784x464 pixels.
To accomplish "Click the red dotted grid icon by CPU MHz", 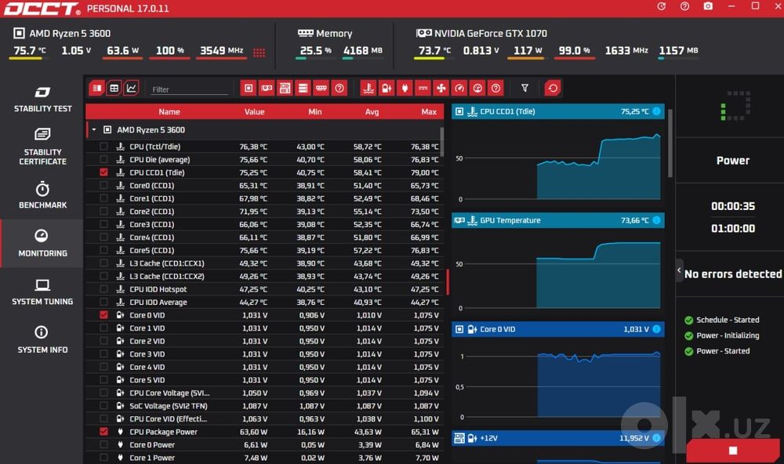I will [x=259, y=53].
